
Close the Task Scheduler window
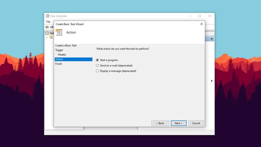coord(210,16)
